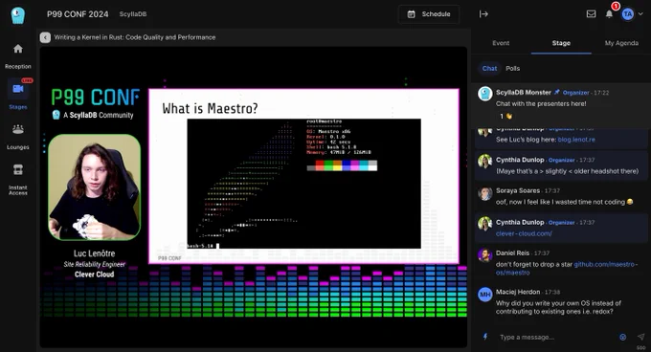
Task: Open Stages live video section
Action: (18, 94)
